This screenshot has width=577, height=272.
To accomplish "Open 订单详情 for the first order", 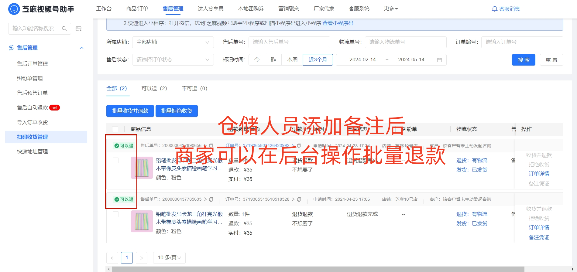I will coord(539,174).
